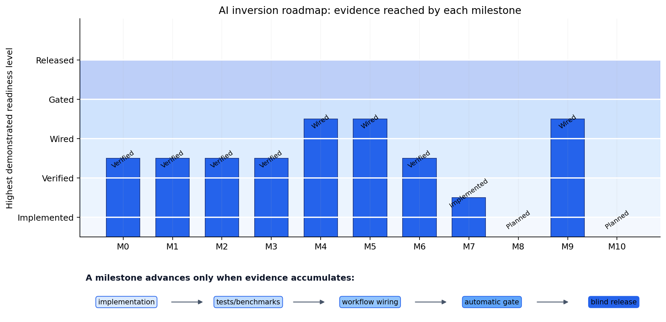Pick the M3 x-axis label
The image size is (666, 322).
pos(271,247)
